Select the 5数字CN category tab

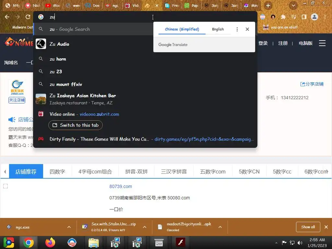249,171
